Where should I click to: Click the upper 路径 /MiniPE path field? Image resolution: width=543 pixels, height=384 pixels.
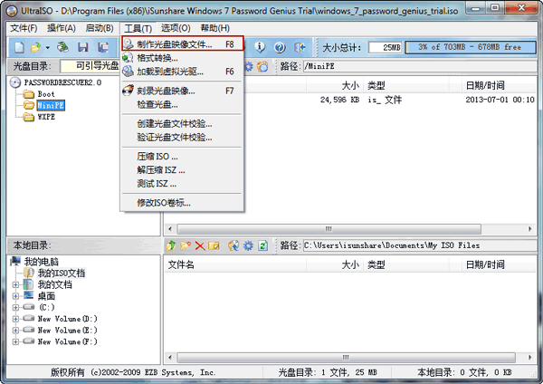[x=420, y=66]
